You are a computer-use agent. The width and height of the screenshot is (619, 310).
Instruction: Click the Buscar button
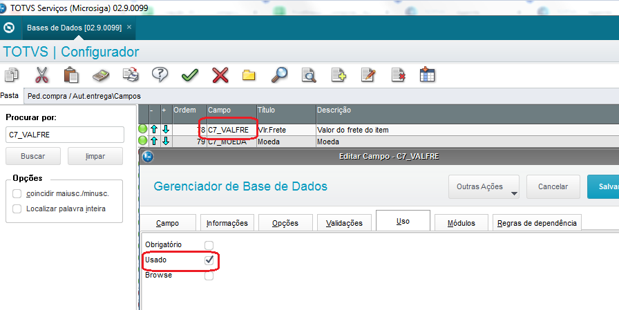[32, 156]
